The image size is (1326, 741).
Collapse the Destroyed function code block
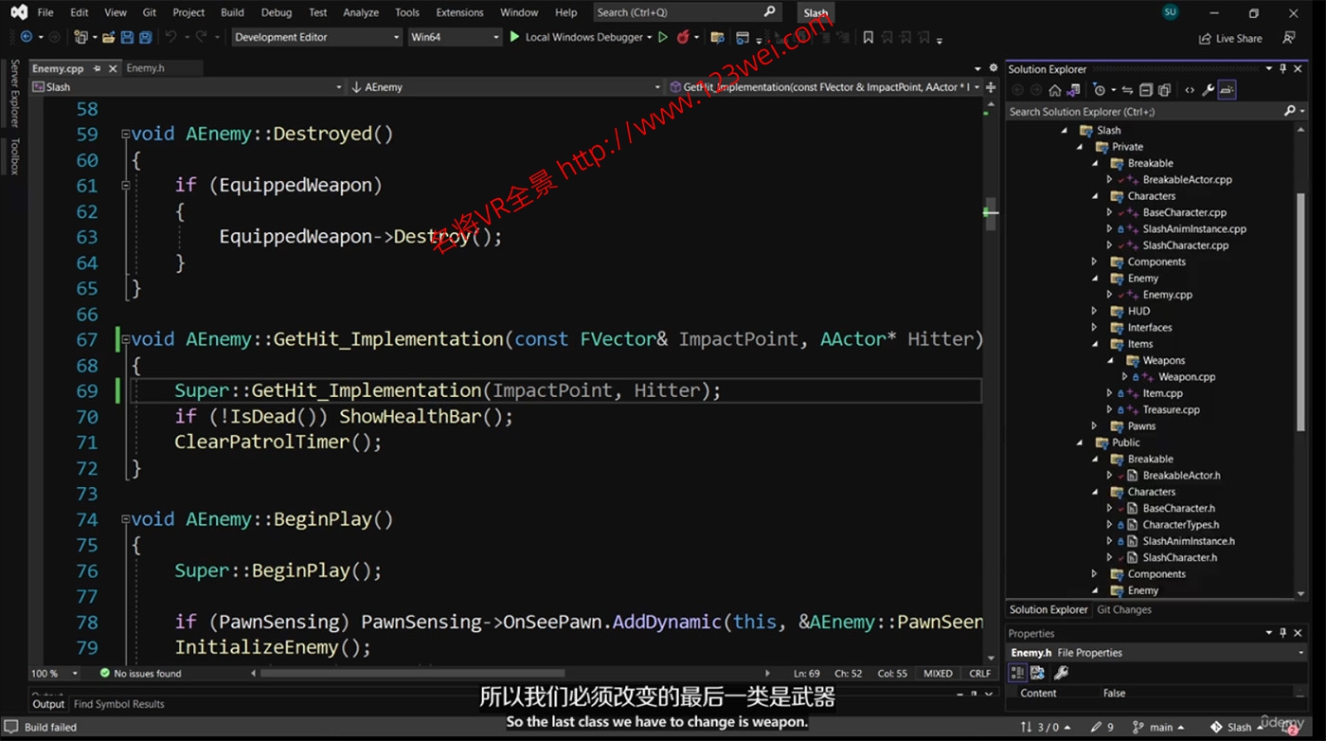(x=125, y=135)
